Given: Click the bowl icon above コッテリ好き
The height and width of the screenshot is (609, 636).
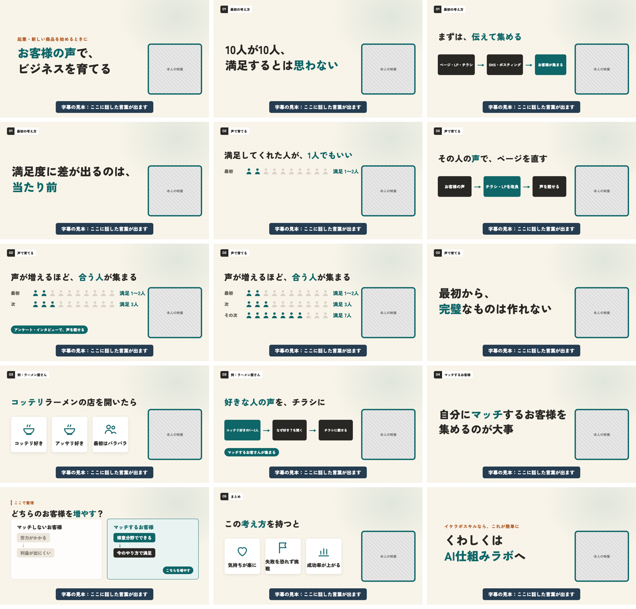Looking at the screenshot, I should click(x=29, y=429).
